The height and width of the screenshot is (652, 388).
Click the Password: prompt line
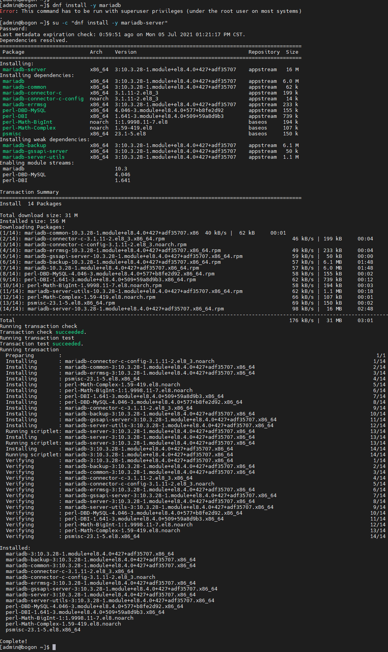(x=14, y=29)
